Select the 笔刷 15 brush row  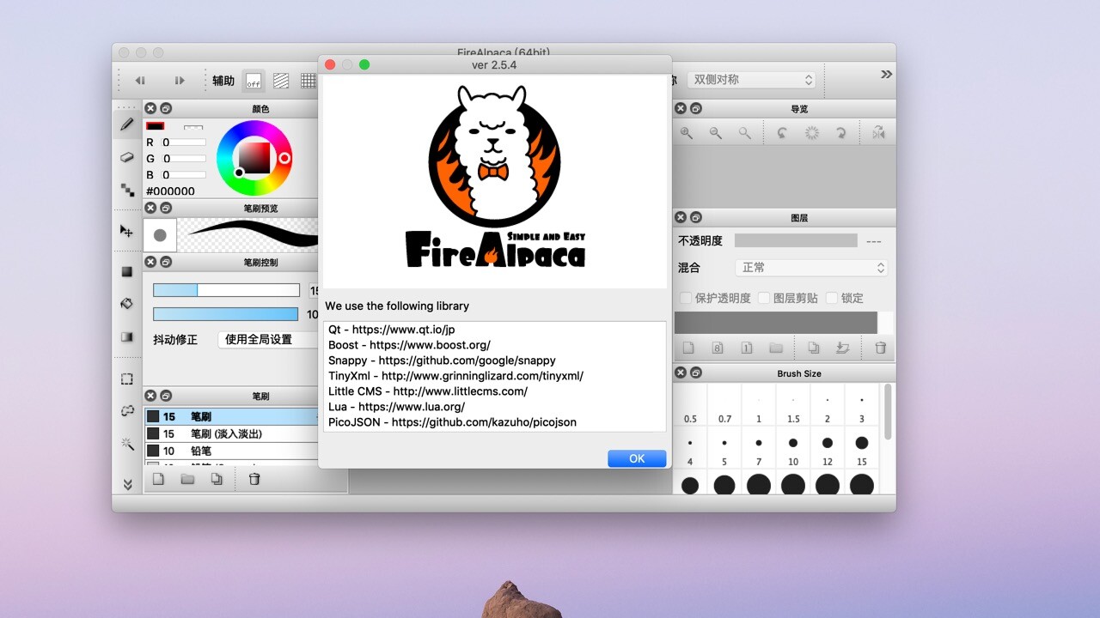coord(232,416)
